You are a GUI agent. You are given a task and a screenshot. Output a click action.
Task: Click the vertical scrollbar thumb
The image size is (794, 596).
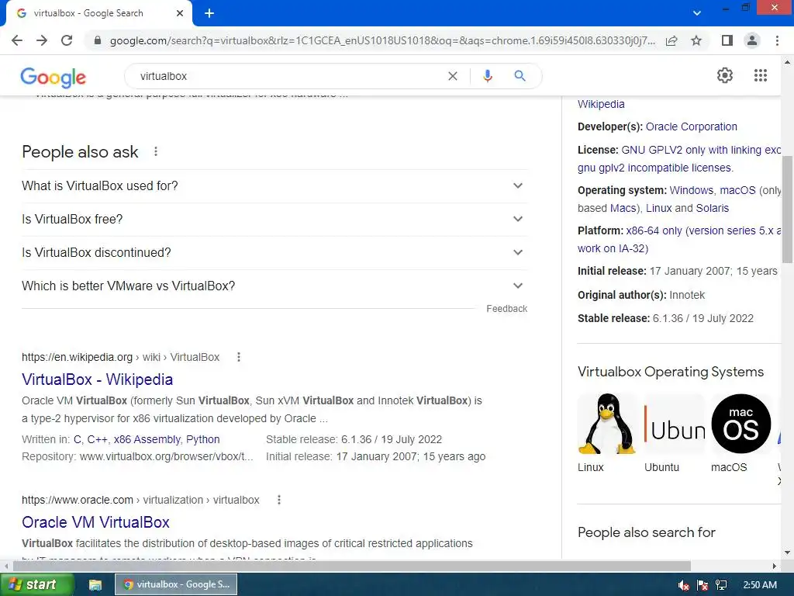point(788,210)
